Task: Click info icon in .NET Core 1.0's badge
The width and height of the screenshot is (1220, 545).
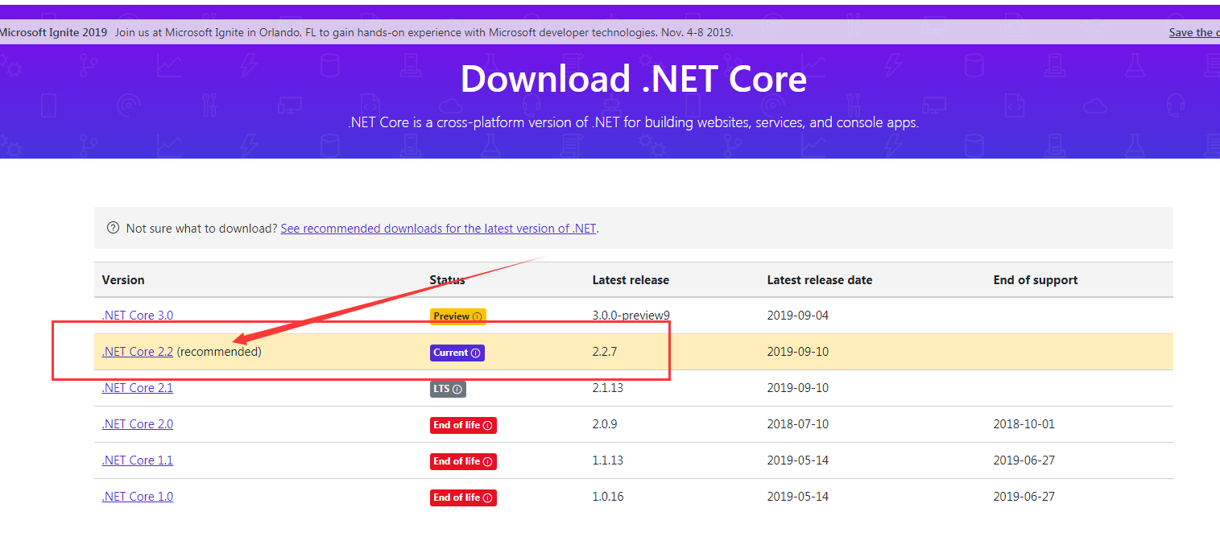Action: click(487, 498)
